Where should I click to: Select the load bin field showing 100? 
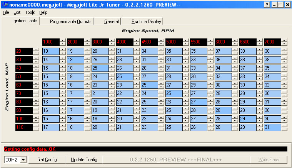pyautogui.click(x=24, y=119)
